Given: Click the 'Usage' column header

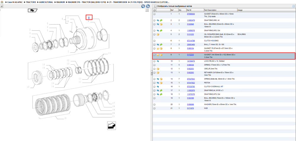Looking at the screenshot, I should pyautogui.click(x=266, y=10).
